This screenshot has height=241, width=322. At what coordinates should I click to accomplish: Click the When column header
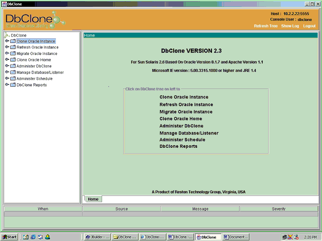(43, 209)
